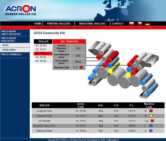Screen dimensions: 166x141
Task: Open PRESS READY WEB OFFSET sidebar section
Action: pos(15,39)
